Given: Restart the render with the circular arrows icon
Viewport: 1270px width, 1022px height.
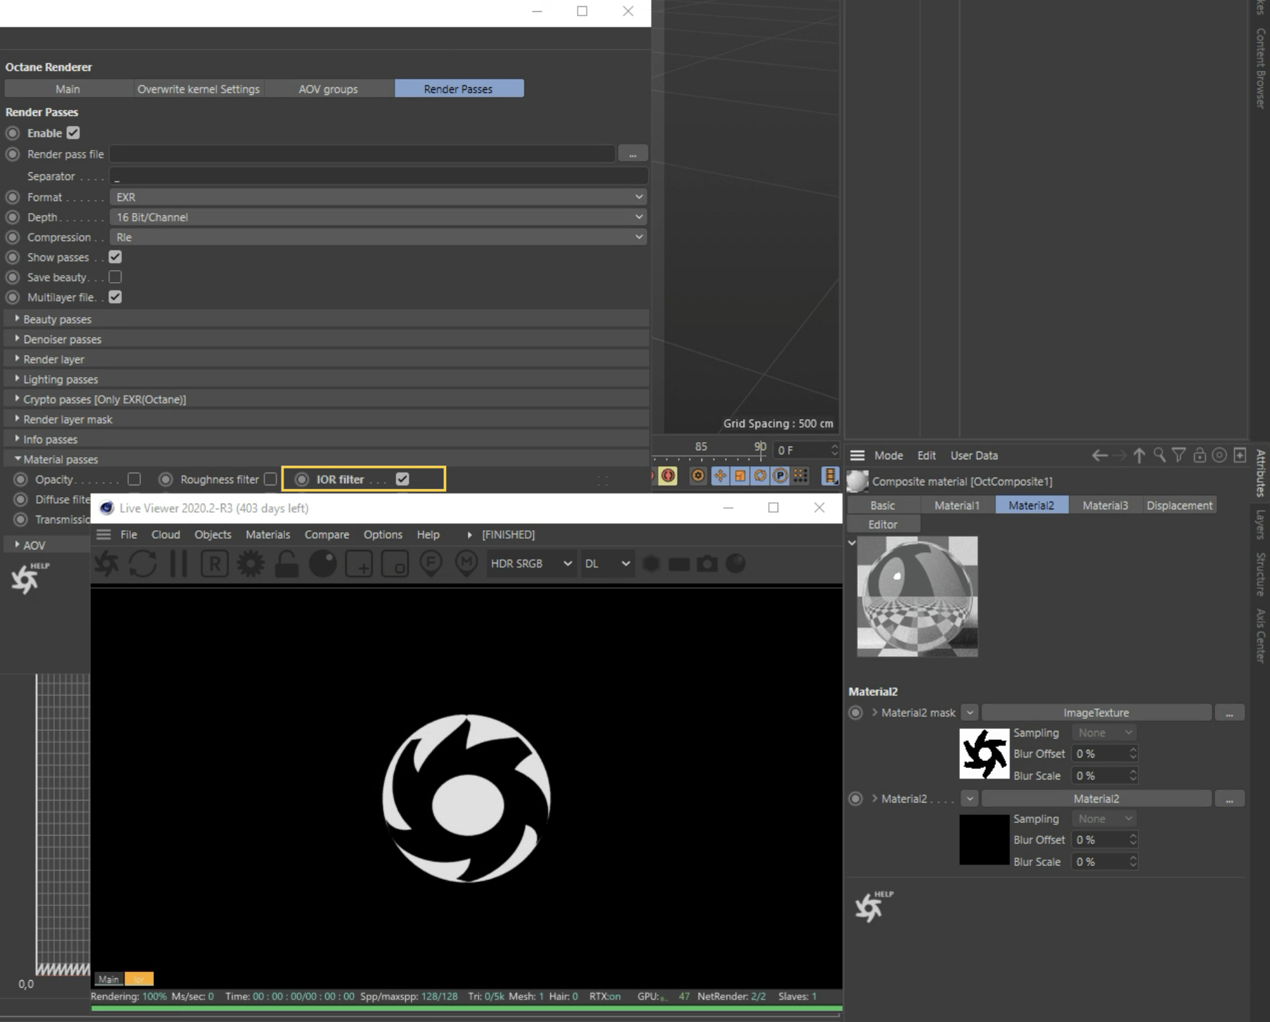Looking at the screenshot, I should tap(143, 563).
